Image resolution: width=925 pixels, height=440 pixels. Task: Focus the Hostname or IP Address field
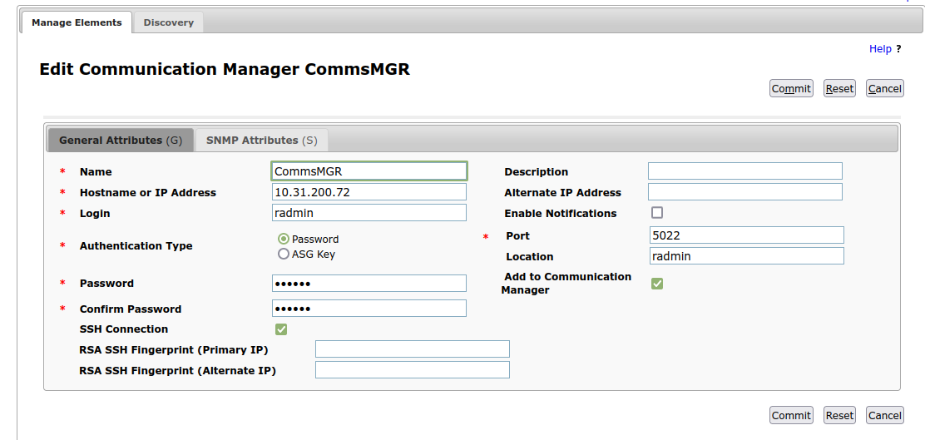[x=369, y=191]
